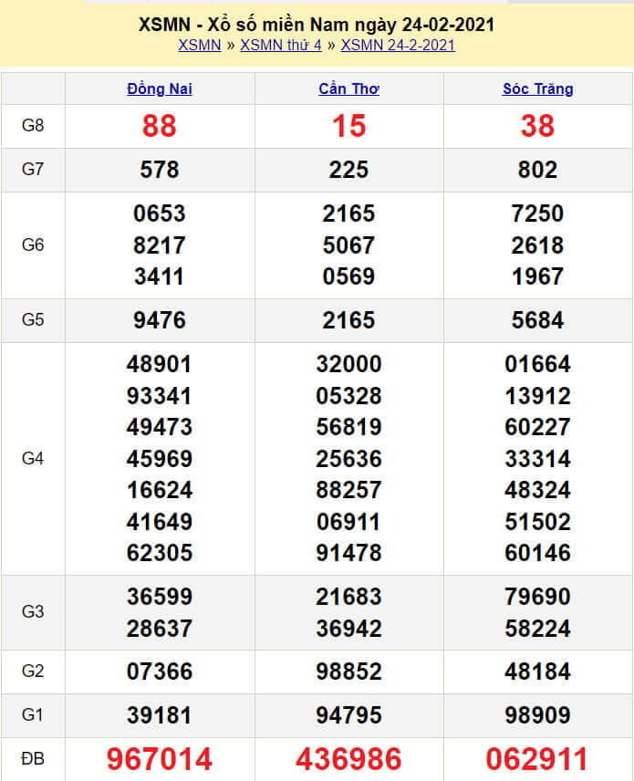Viewport: 634px width, 781px height.
Task: Click G7 number 802
Action: pos(538,170)
